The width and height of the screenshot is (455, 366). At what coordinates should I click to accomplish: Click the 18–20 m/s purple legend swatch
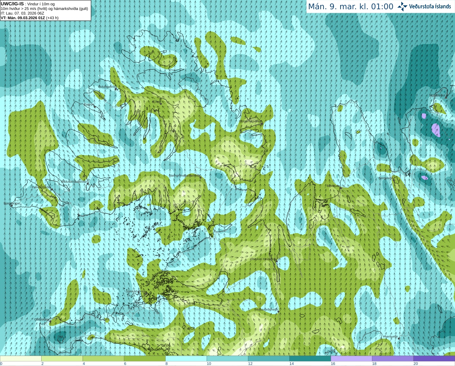pyautogui.click(x=393, y=359)
